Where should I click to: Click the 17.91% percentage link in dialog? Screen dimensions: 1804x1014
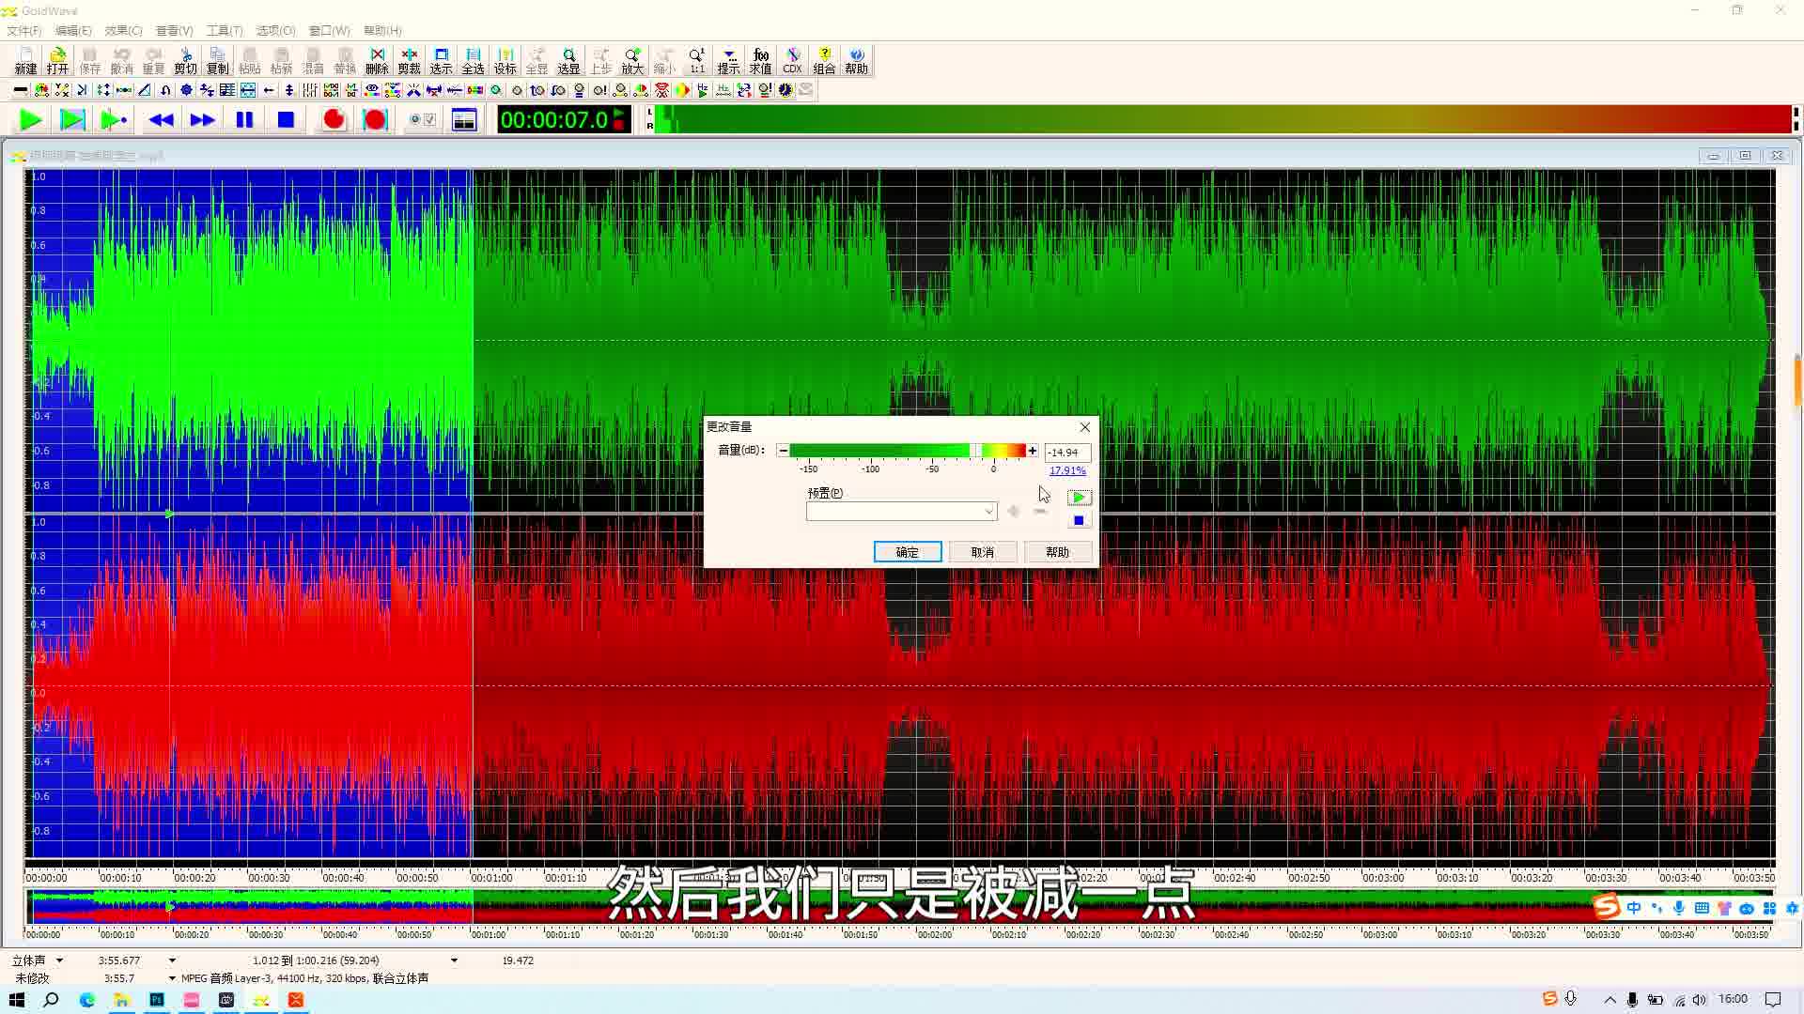(1067, 469)
